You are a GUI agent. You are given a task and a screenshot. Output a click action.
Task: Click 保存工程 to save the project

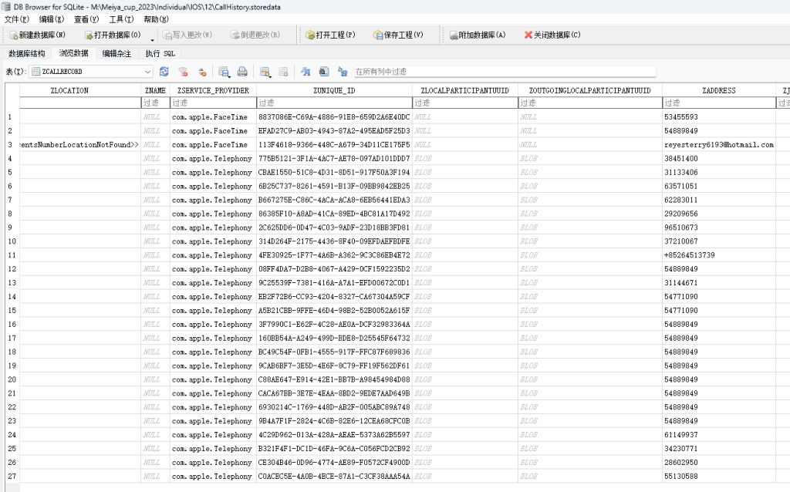pyautogui.click(x=398, y=35)
